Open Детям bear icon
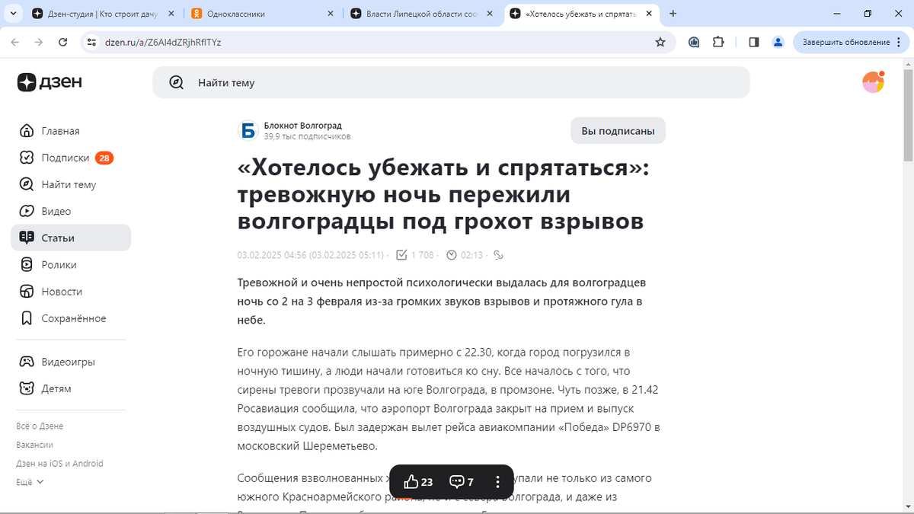Image resolution: width=914 pixels, height=514 pixels. pos(27,388)
